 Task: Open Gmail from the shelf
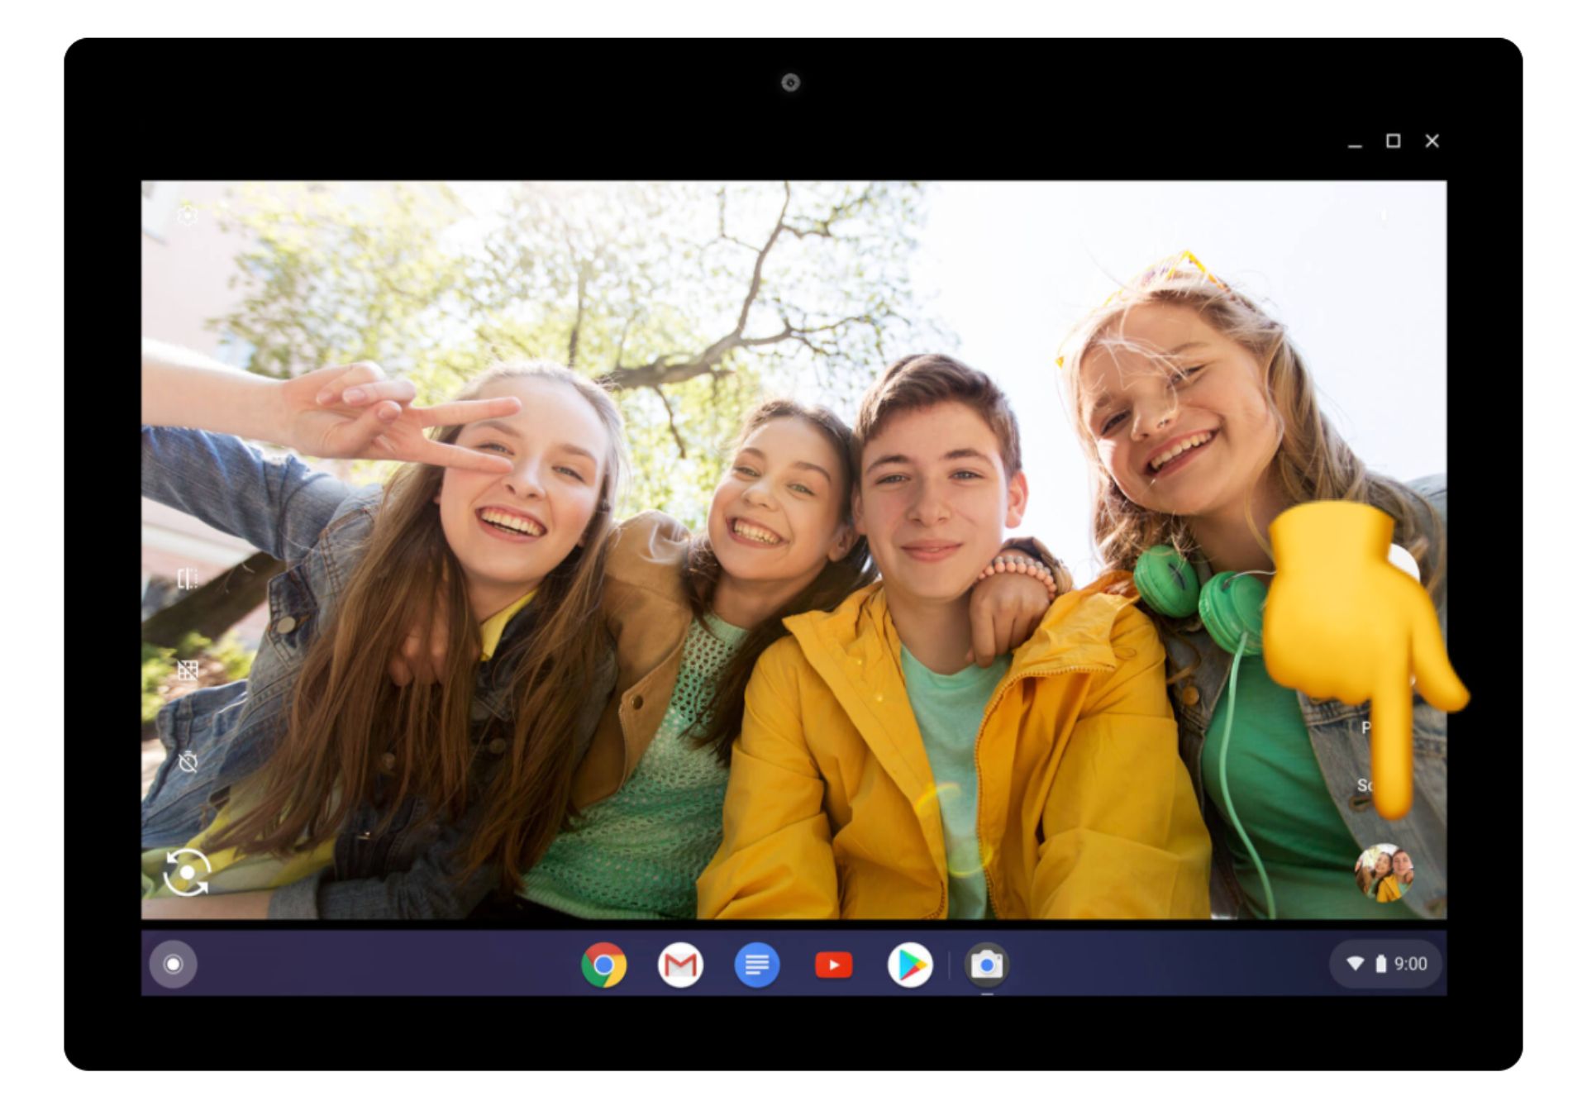(x=680, y=965)
